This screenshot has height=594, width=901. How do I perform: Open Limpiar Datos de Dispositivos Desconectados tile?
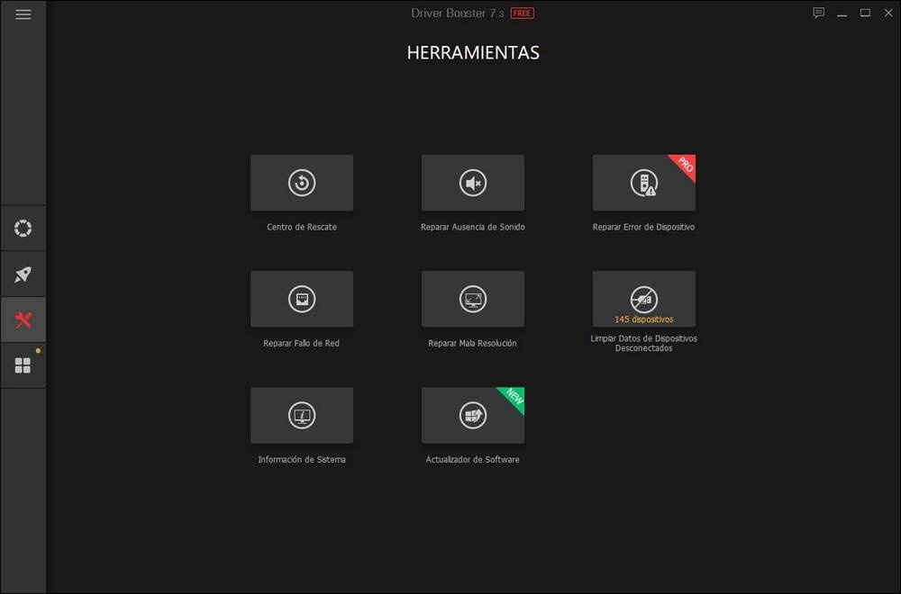(x=644, y=299)
